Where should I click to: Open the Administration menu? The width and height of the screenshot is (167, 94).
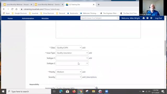[28, 18]
